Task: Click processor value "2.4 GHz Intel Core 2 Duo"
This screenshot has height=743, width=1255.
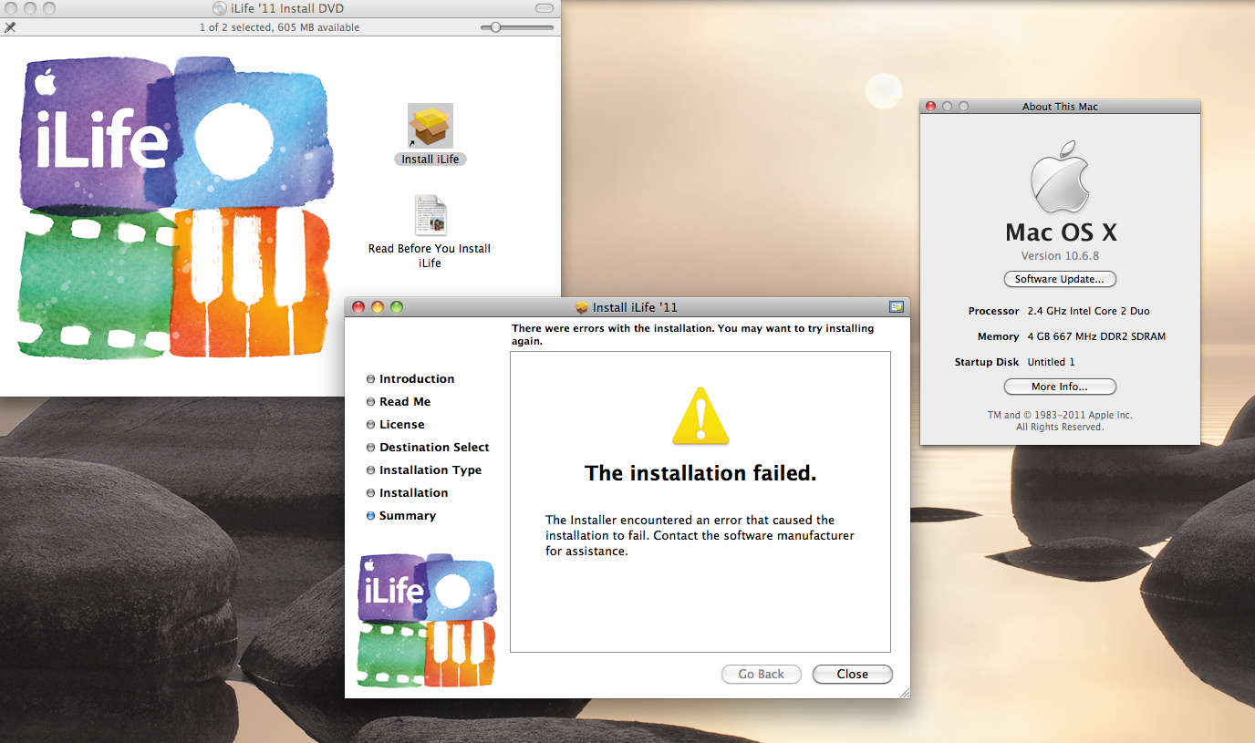Action: (x=1089, y=311)
